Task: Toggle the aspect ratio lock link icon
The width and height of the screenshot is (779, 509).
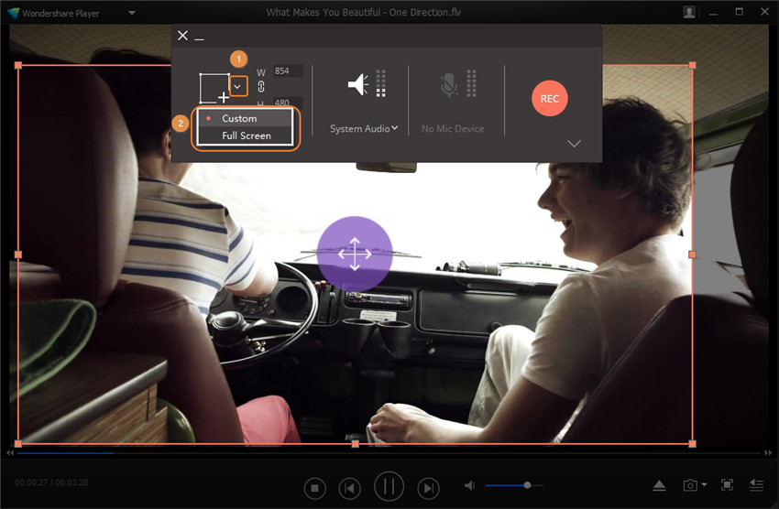Action: pos(261,87)
